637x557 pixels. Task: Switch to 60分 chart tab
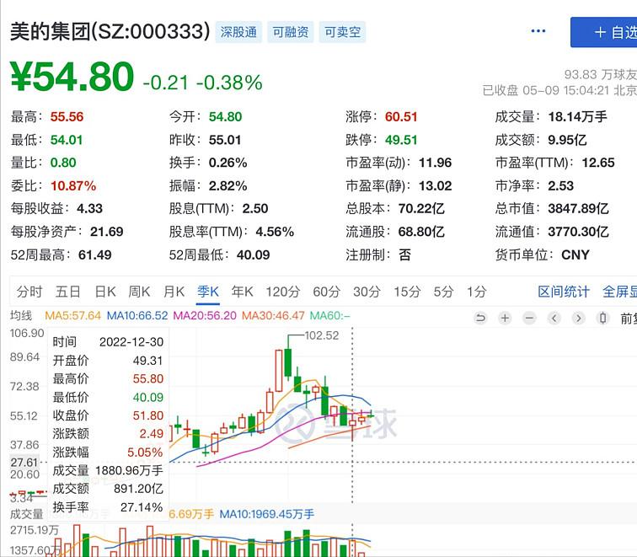(x=326, y=292)
